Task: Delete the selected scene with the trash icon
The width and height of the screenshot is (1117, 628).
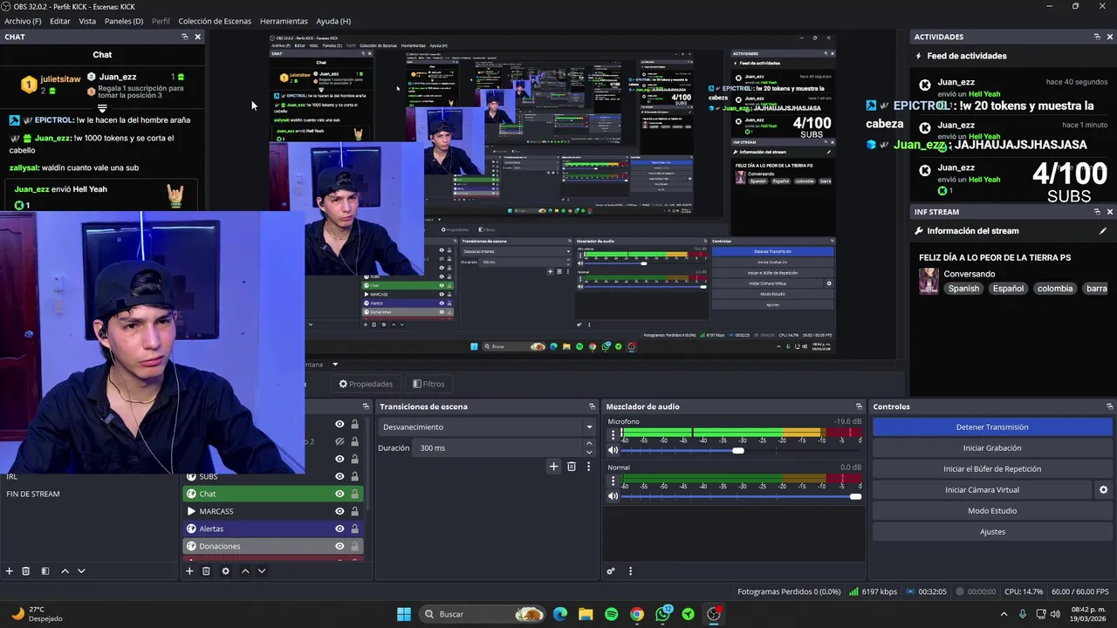Action: pos(26,570)
